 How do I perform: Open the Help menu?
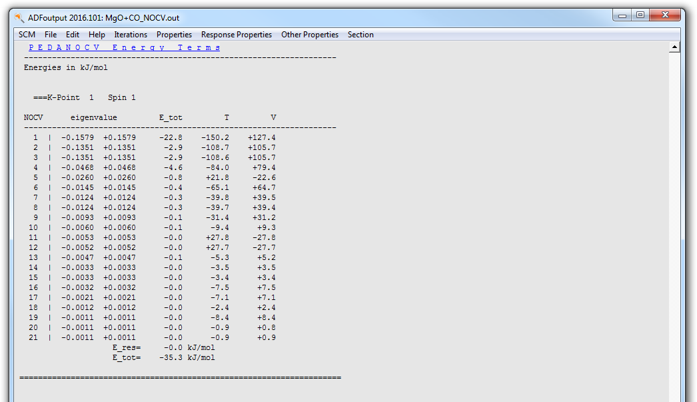[x=97, y=35]
